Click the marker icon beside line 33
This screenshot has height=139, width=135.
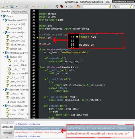click(37, 38)
